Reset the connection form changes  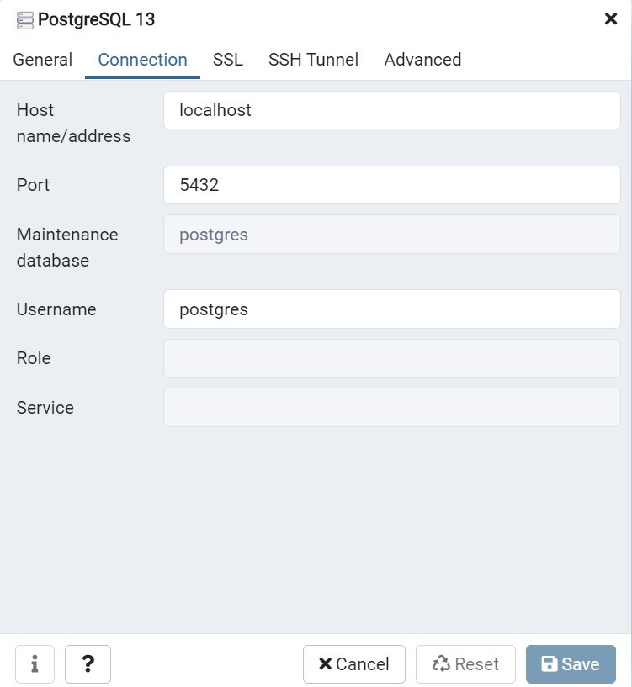click(465, 663)
